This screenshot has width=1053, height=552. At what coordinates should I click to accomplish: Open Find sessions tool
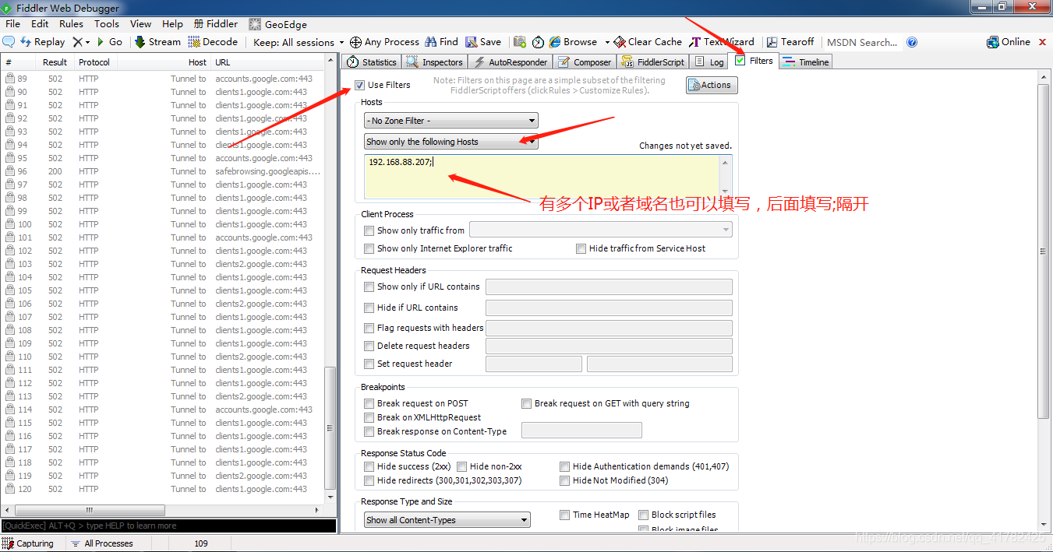441,42
